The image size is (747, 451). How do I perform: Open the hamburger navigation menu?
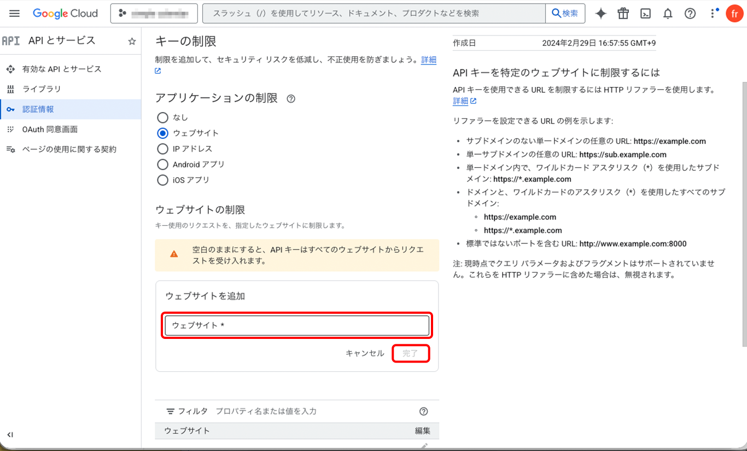15,14
